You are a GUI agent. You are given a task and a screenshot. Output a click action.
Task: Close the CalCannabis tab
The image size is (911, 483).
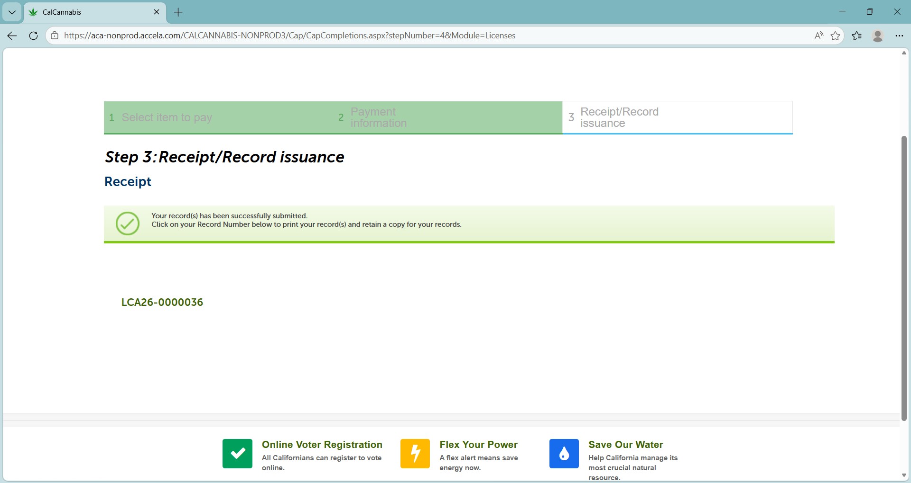157,12
